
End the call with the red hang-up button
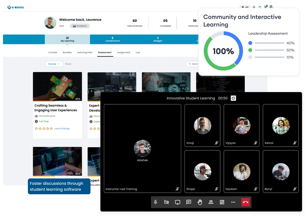point(245,202)
